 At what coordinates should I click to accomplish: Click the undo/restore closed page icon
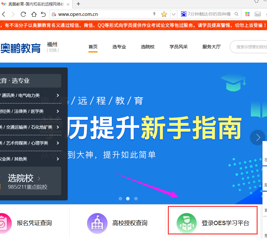(43, 14)
